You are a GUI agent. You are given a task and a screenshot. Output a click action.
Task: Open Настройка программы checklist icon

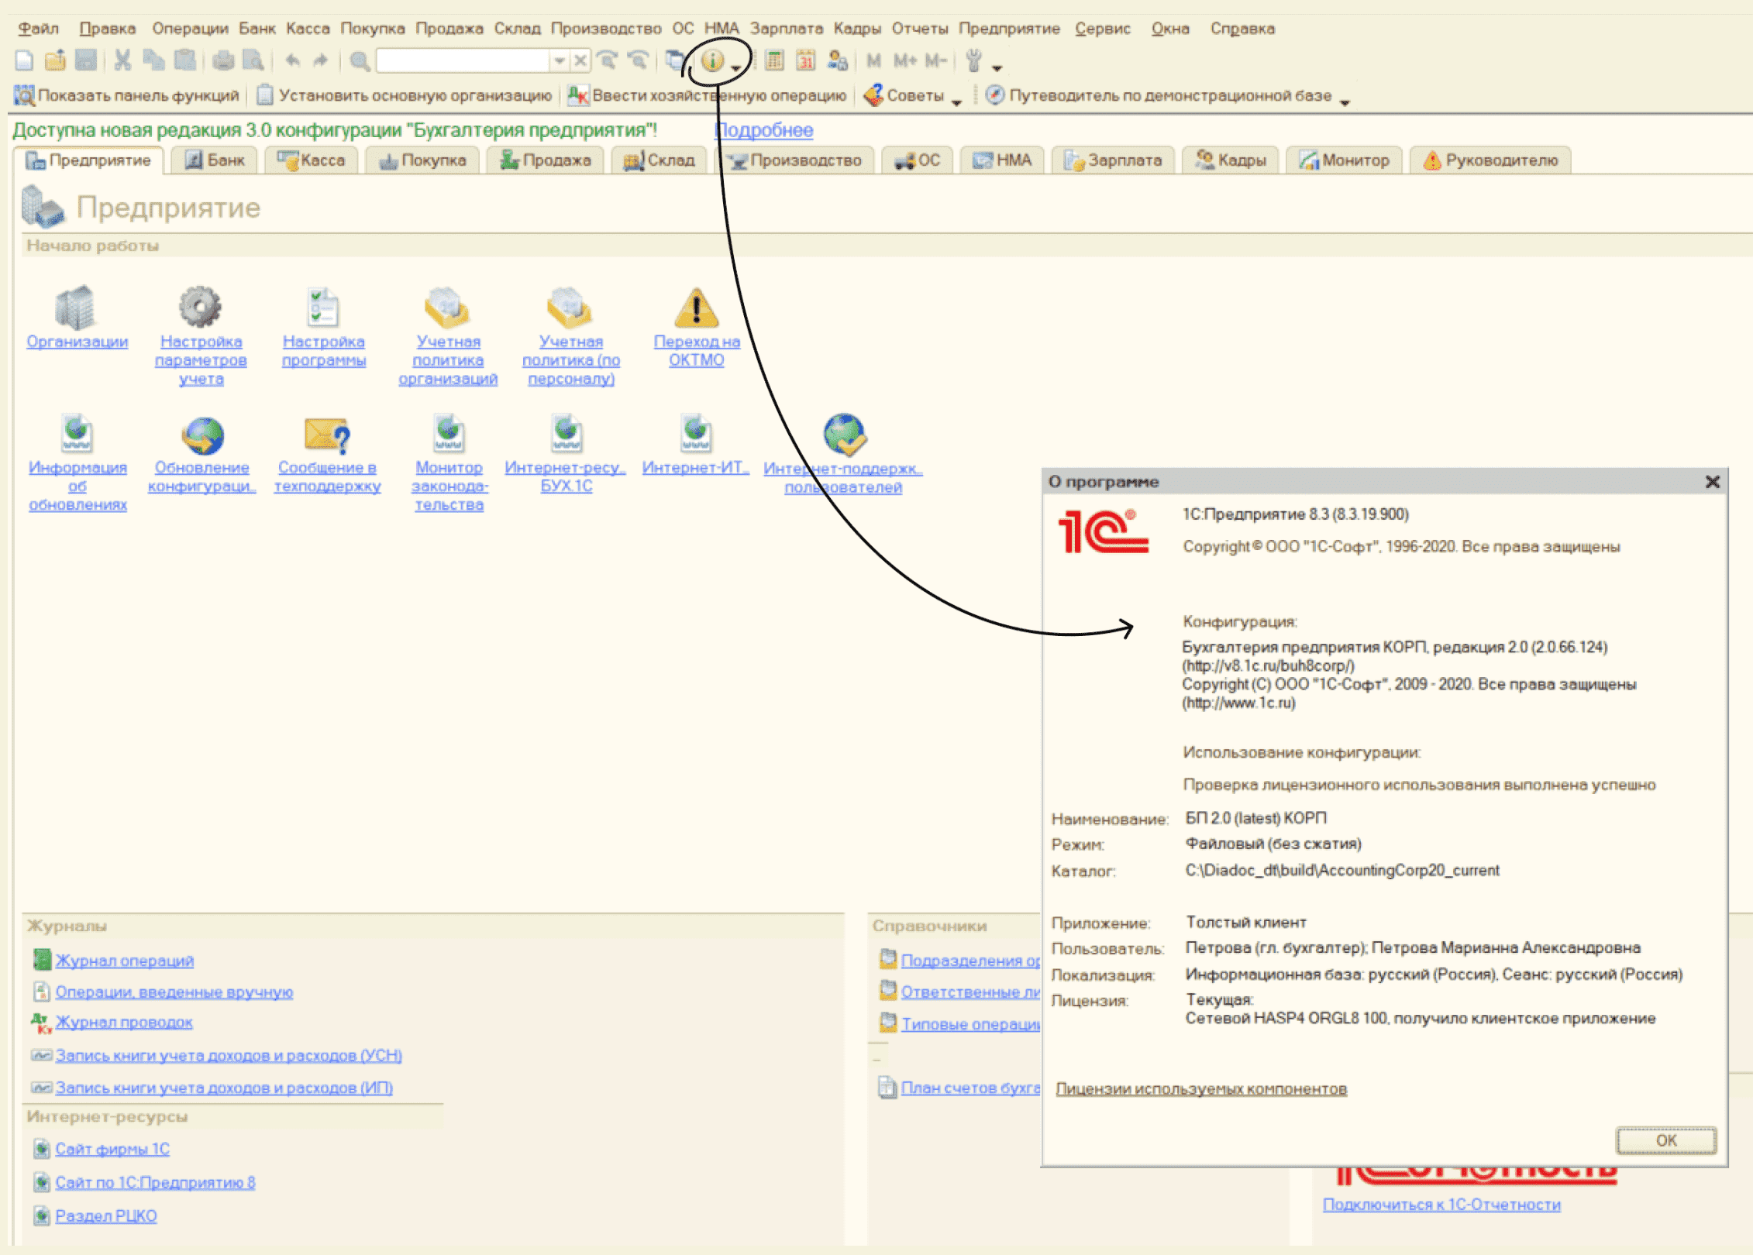click(x=322, y=308)
